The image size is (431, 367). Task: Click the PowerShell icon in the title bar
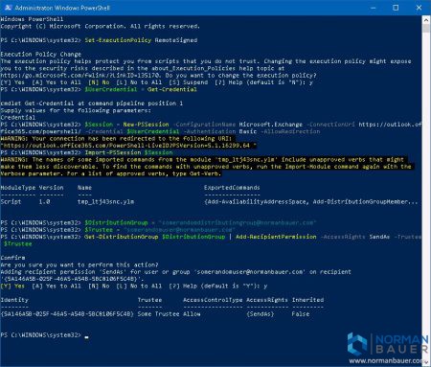click(8, 8)
